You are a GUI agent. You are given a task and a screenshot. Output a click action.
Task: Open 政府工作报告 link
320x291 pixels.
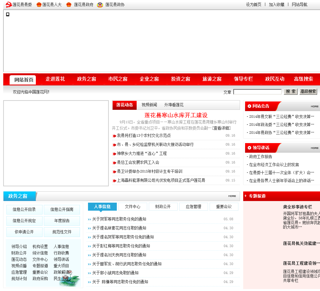(x=260, y=157)
